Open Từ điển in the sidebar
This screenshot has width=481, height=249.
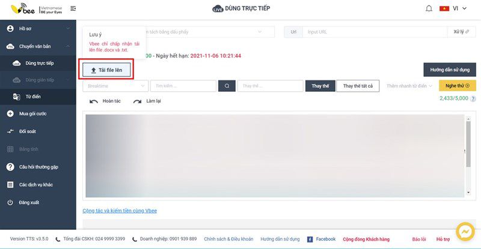(38, 97)
